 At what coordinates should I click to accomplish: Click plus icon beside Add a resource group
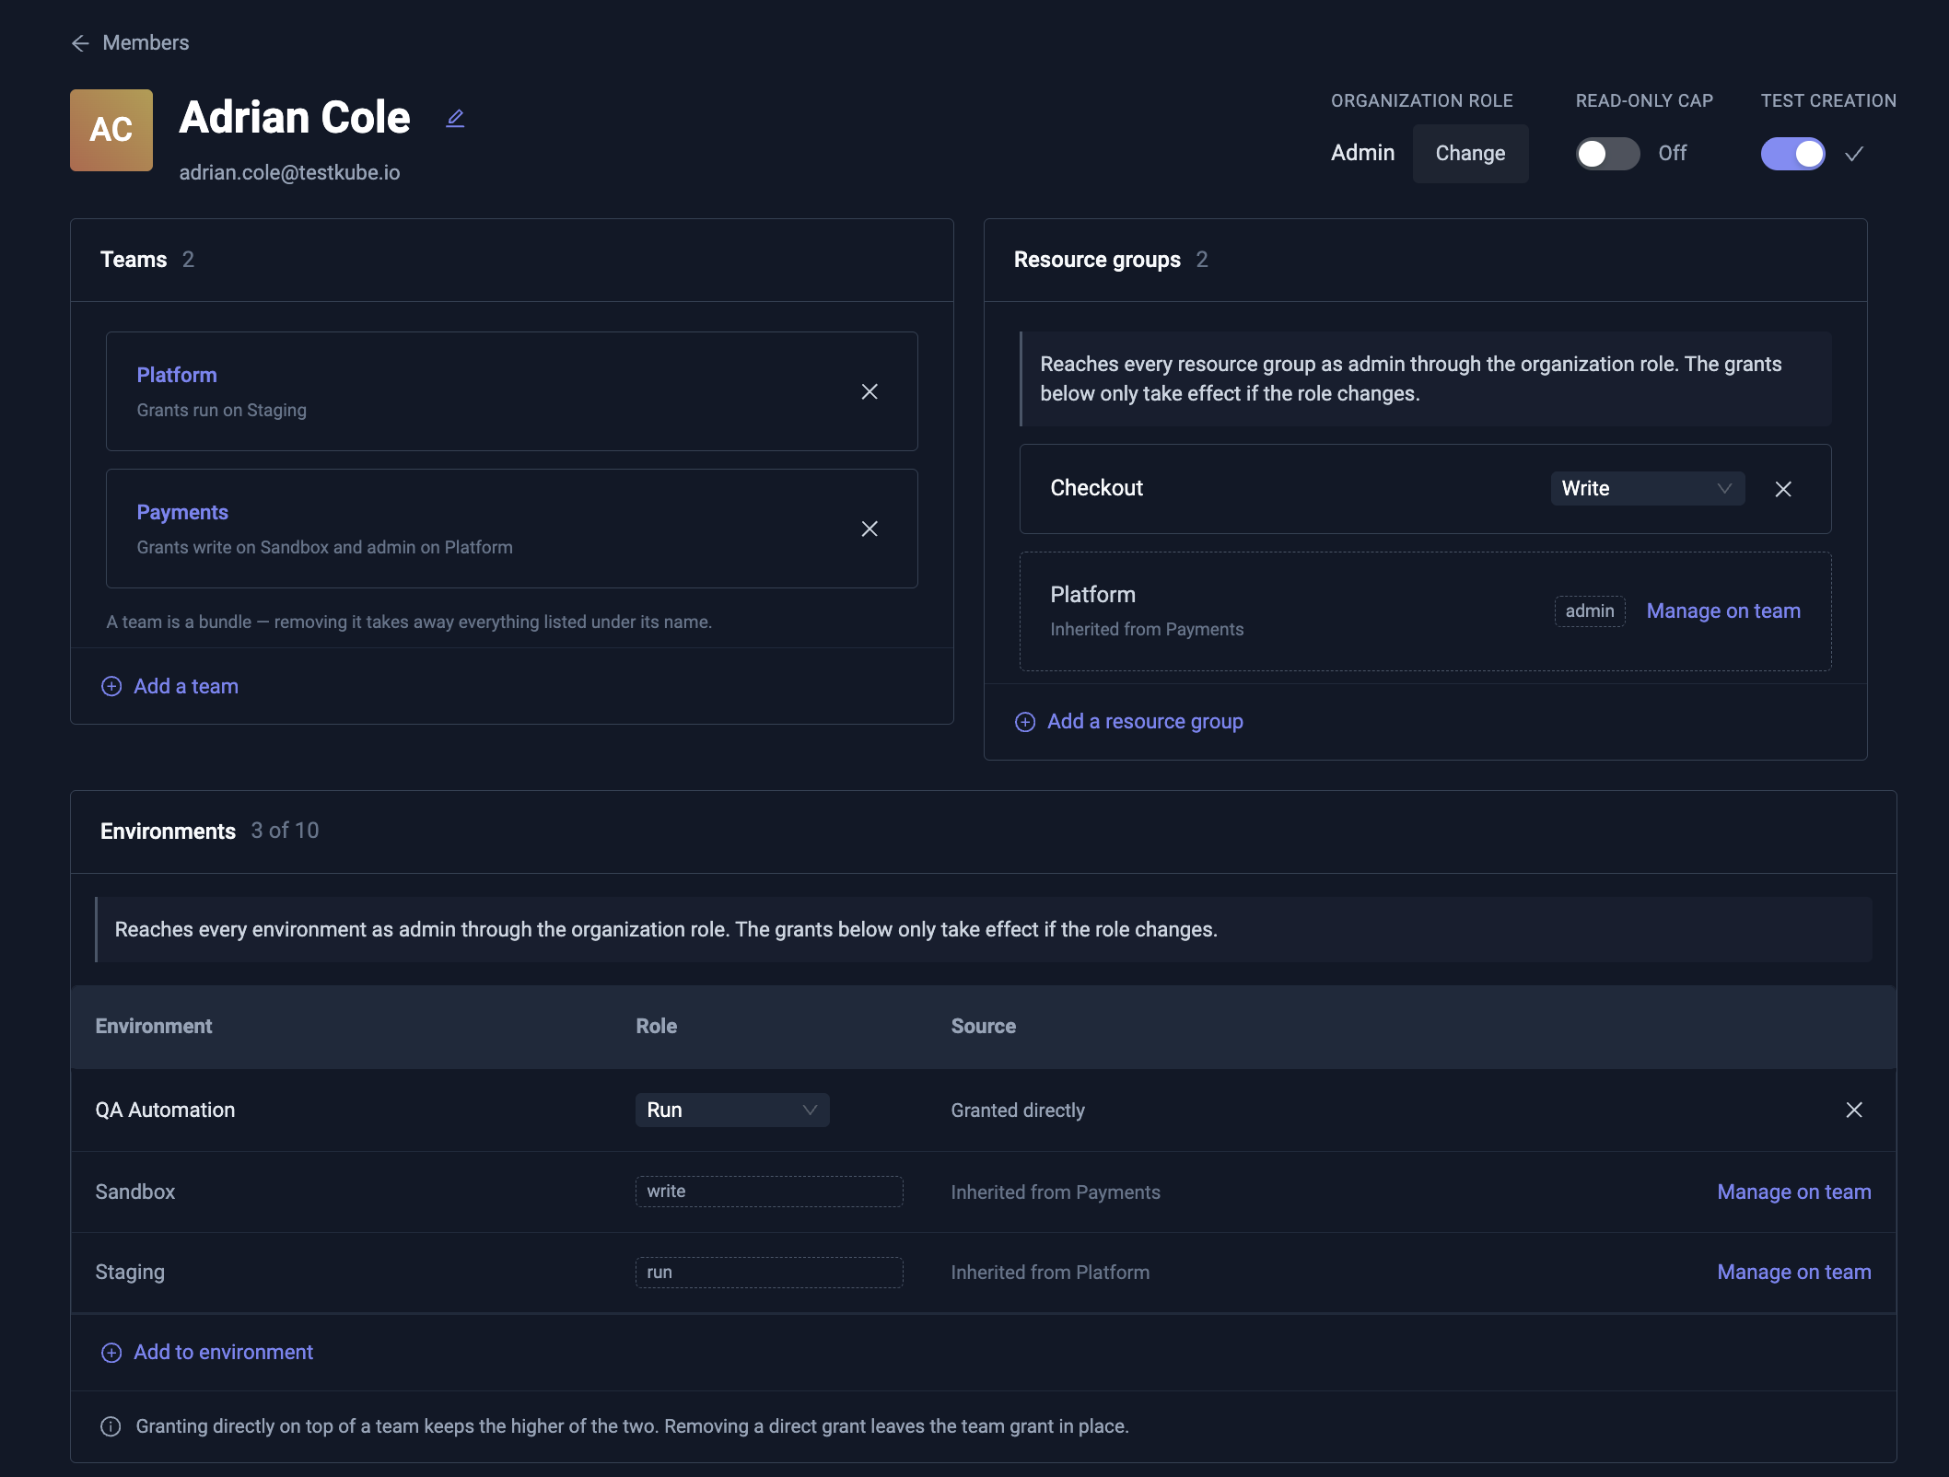[1025, 722]
